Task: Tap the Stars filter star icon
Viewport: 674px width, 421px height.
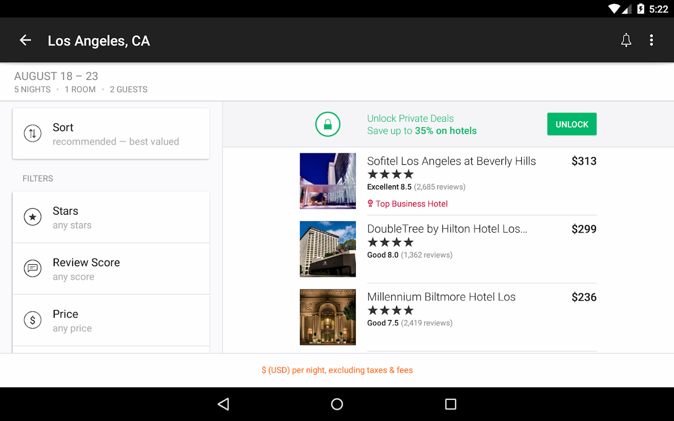Action: point(33,217)
